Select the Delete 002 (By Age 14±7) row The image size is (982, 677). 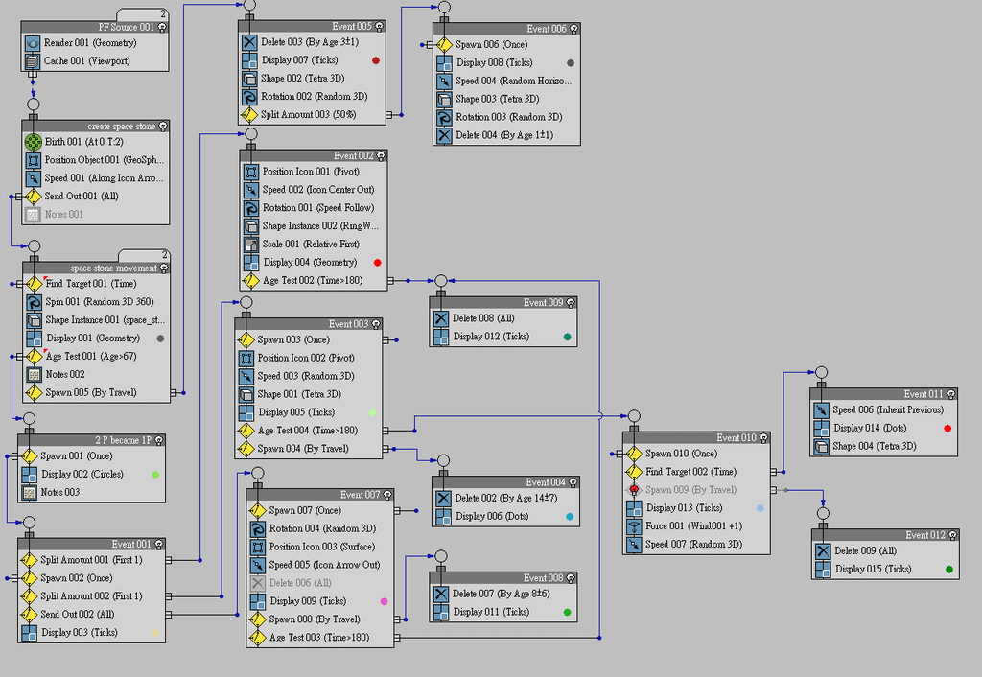[505, 499]
